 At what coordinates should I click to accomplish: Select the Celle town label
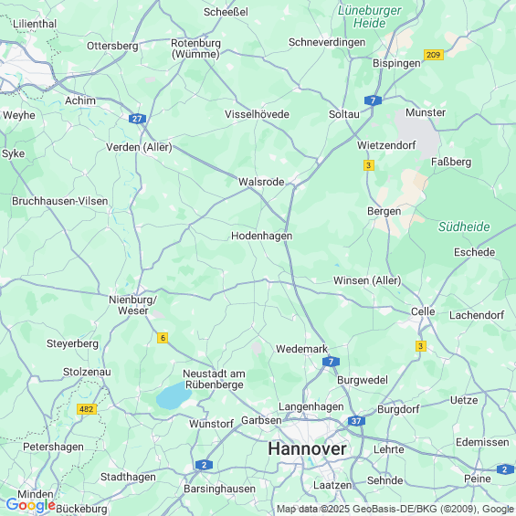tap(423, 311)
